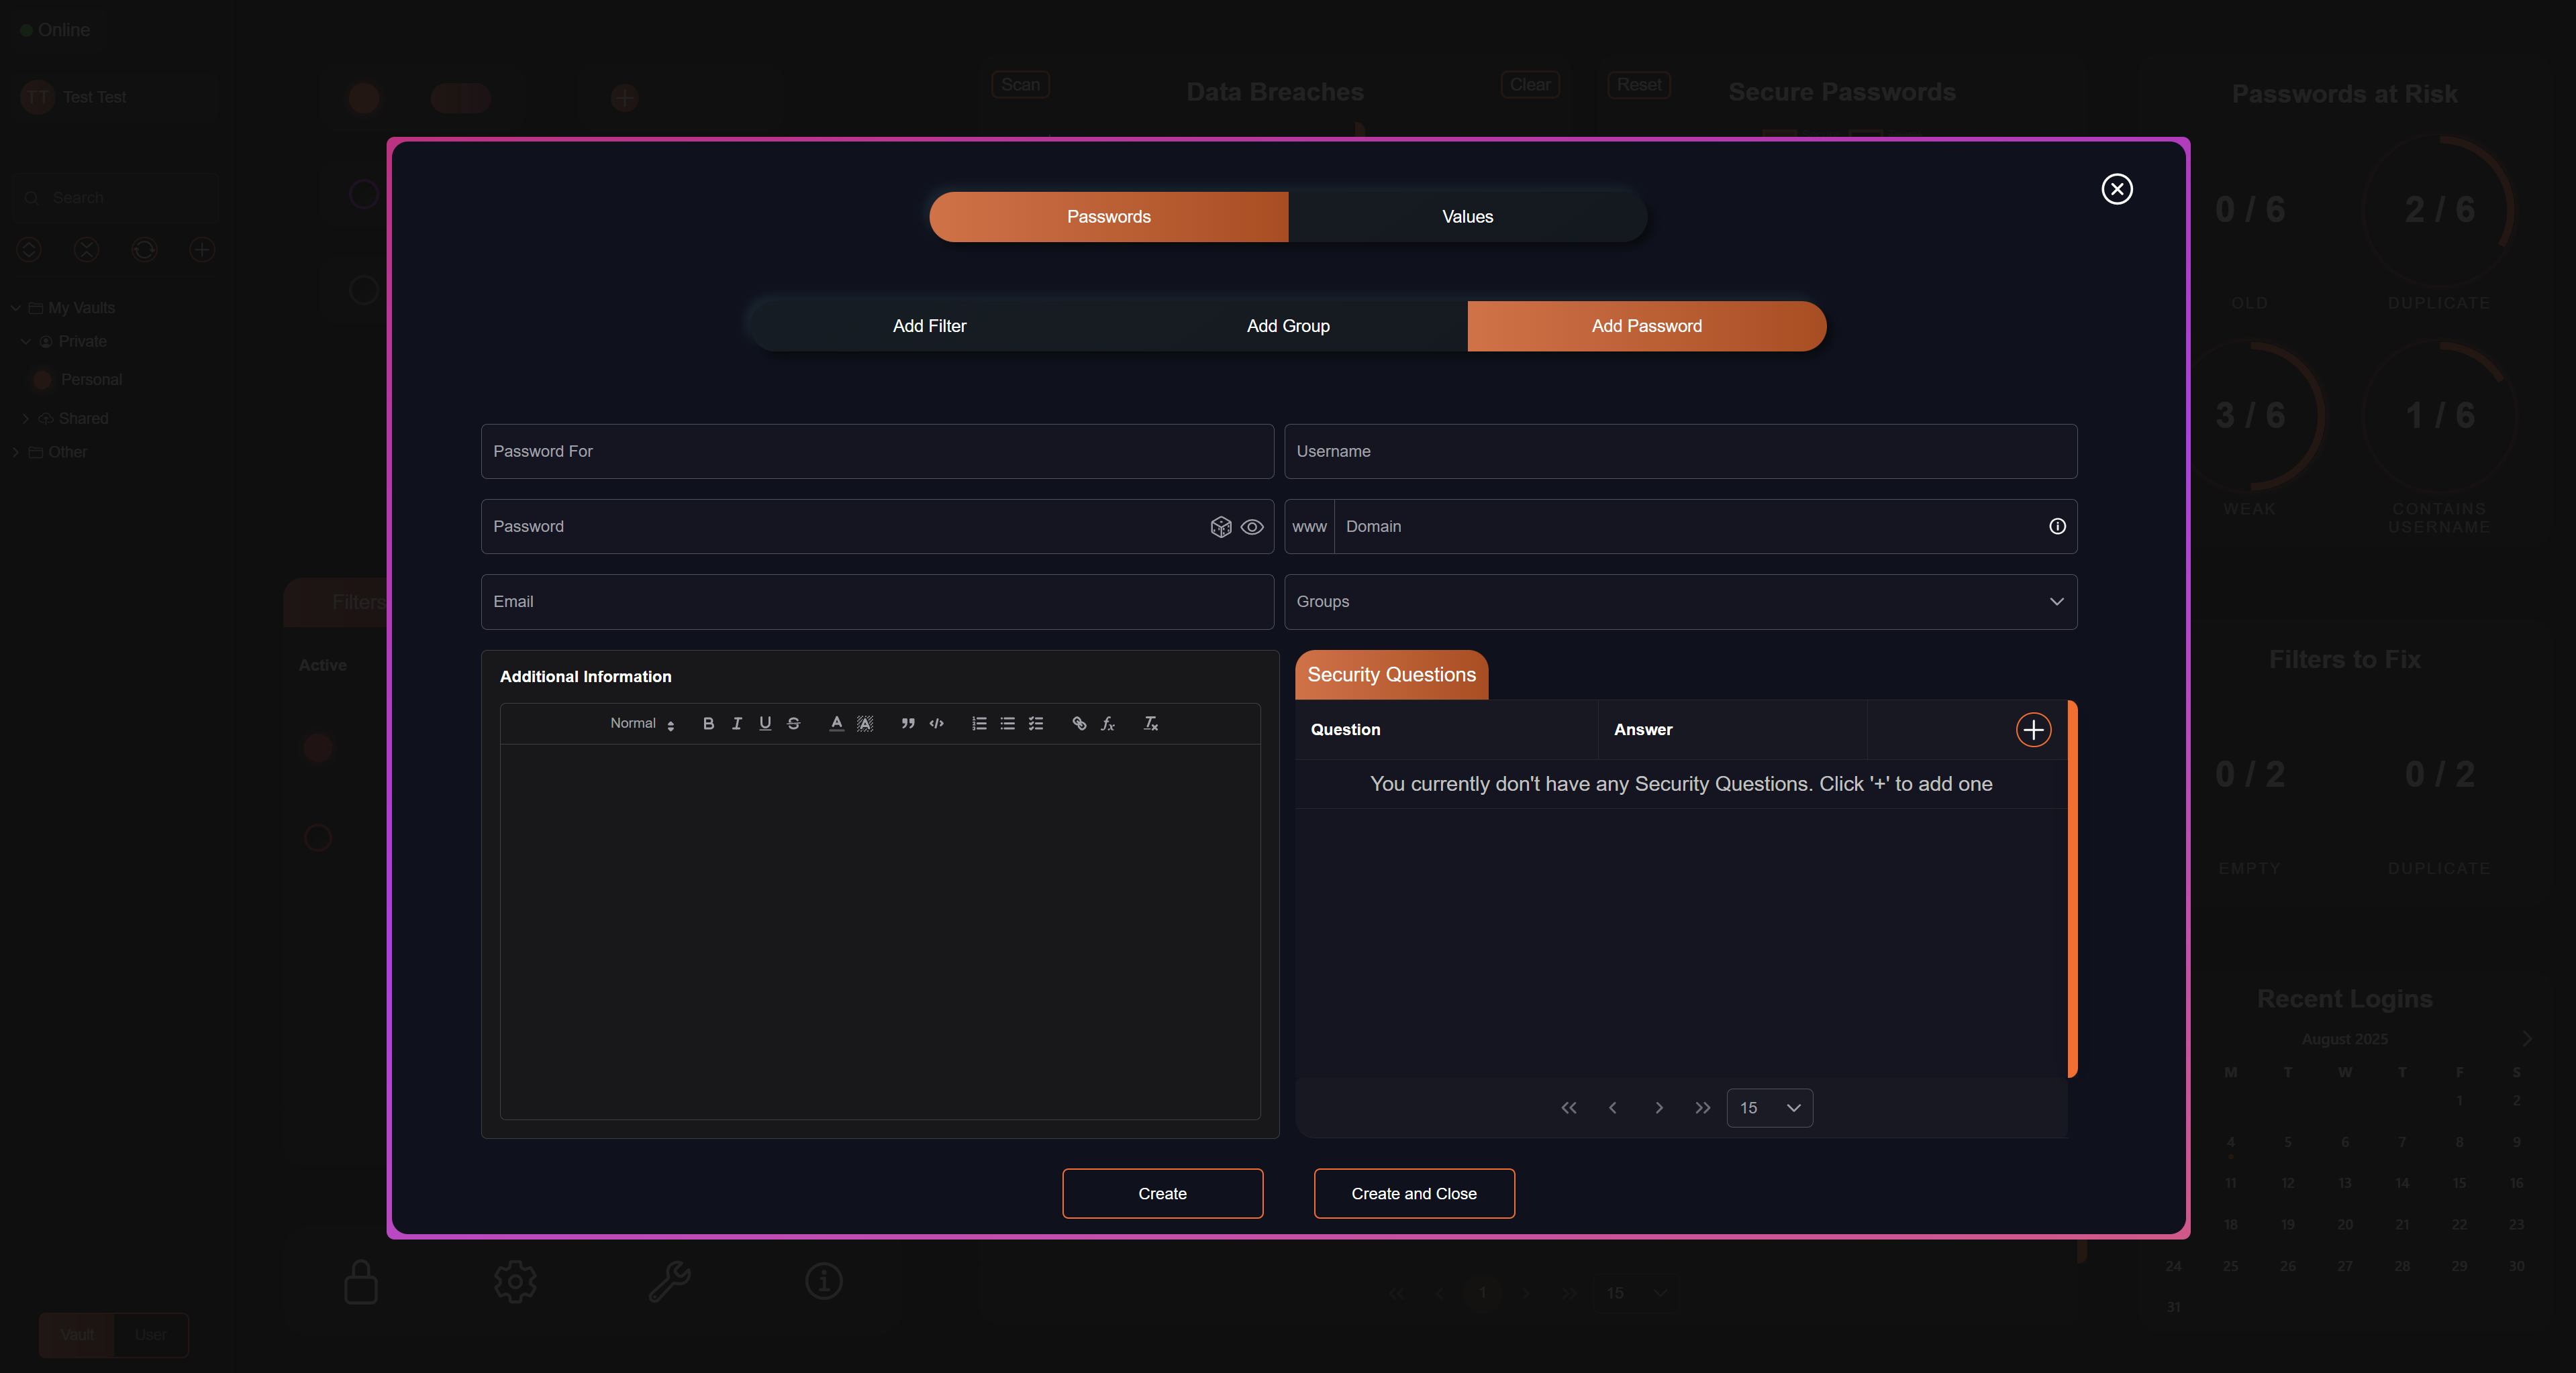Switch to the Values tab
This screenshot has height=1373, width=2576.
(x=1466, y=216)
